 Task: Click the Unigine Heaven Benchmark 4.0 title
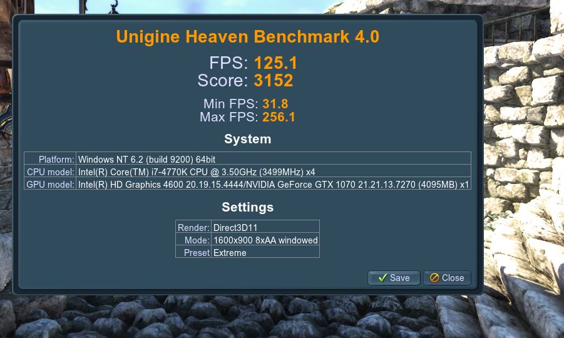point(247,36)
